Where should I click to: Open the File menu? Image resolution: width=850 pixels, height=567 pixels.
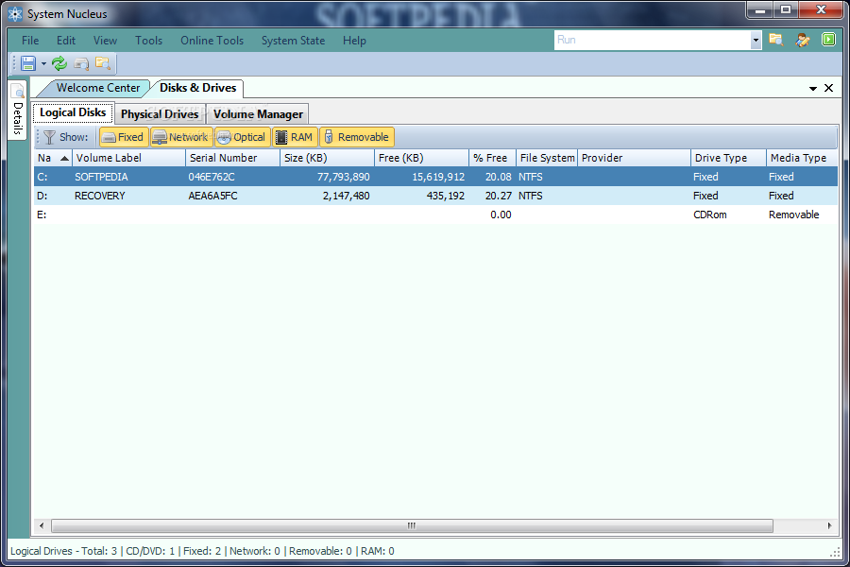pyautogui.click(x=30, y=41)
